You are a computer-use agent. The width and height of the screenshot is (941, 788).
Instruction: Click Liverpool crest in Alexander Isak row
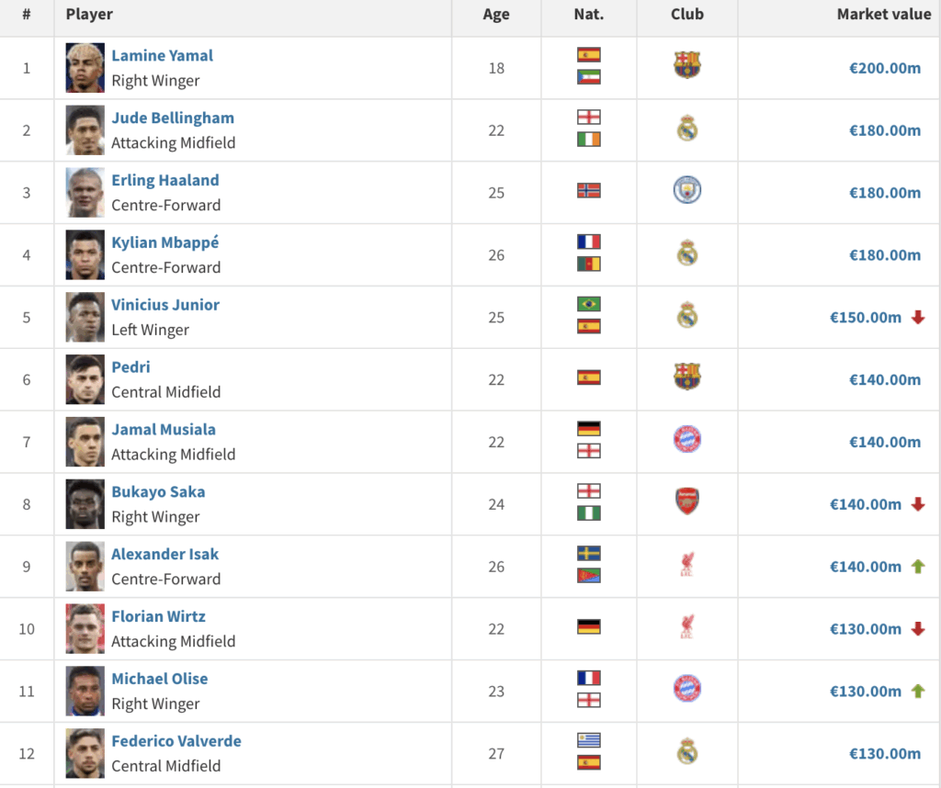point(686,565)
